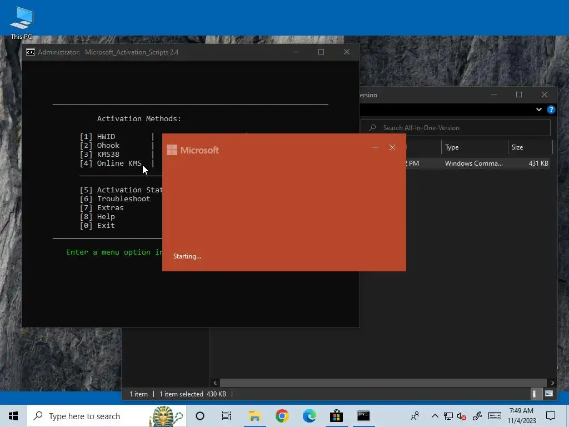
Task: Maximize the File Explorer window
Action: (x=519, y=95)
